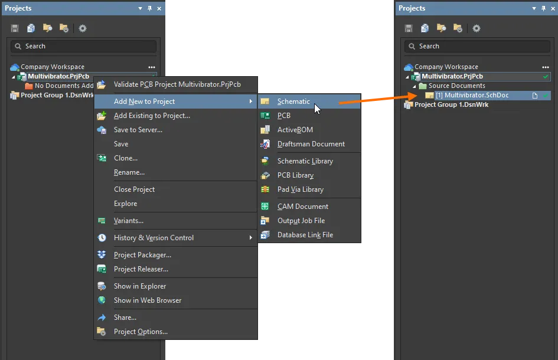Click PCB Library icon in submenu
This screenshot has width=558, height=360.
click(265, 175)
